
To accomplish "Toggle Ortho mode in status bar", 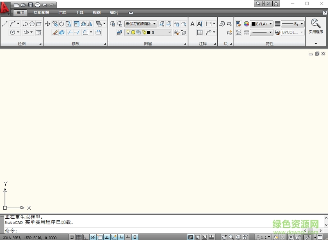I will (86, 237).
